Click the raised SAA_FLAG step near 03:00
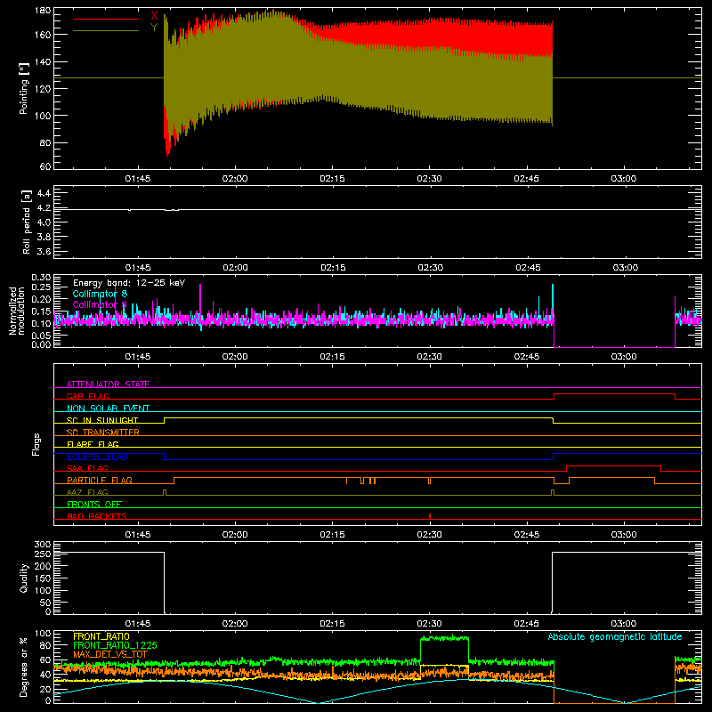712x712 pixels. pyautogui.click(x=613, y=465)
